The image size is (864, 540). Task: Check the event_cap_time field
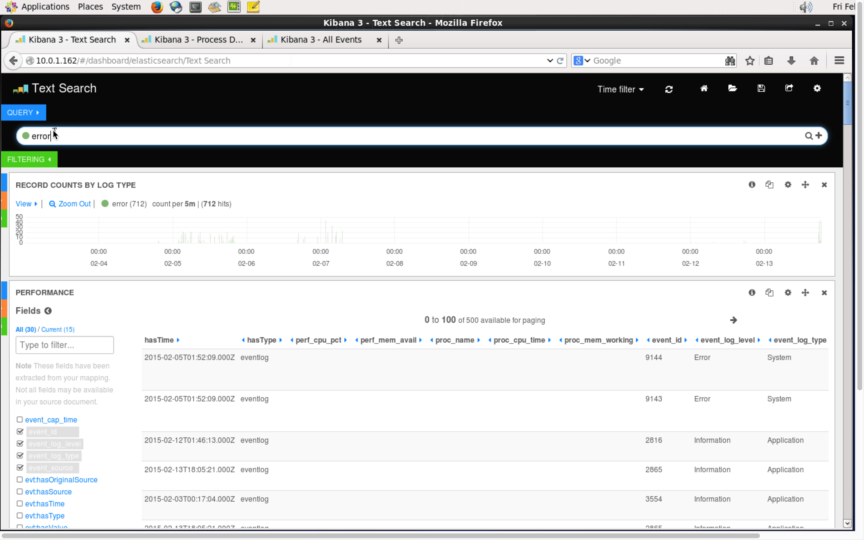(19, 420)
